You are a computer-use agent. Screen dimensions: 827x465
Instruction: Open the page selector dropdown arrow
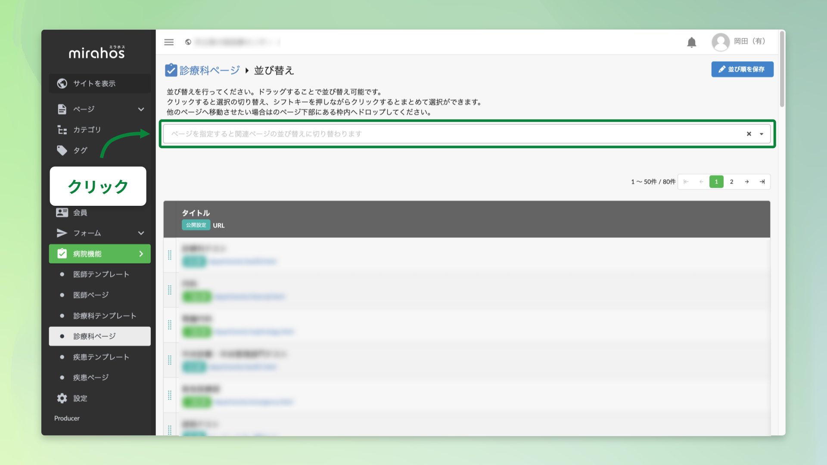pyautogui.click(x=762, y=134)
